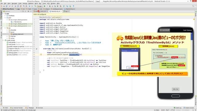Viewport: 197px width, 111px height.
Task: Open the Messages tool window
Action: pyautogui.click(x=30, y=108)
